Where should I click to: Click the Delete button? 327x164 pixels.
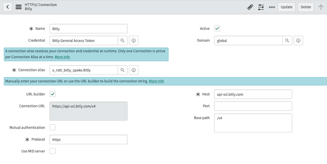coord(306,7)
